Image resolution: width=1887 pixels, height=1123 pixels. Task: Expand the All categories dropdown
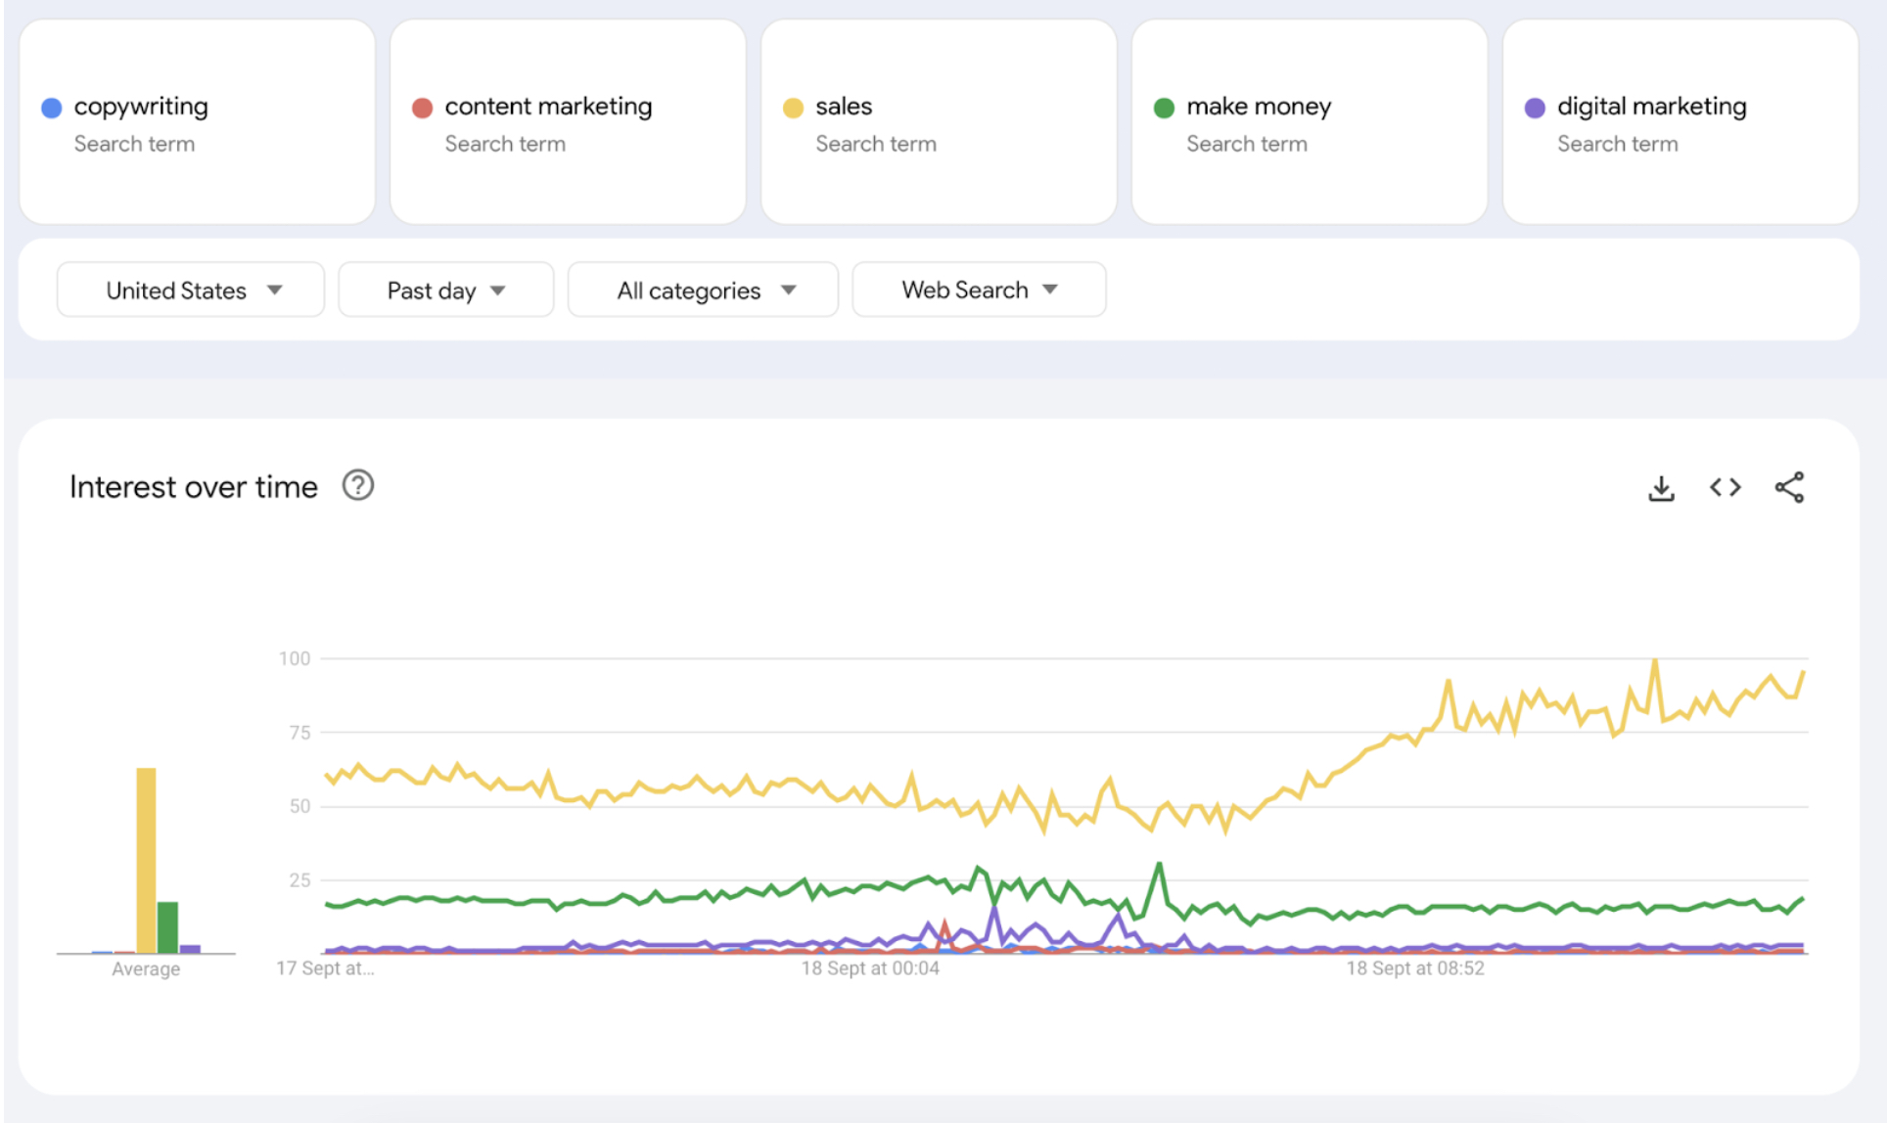703,290
